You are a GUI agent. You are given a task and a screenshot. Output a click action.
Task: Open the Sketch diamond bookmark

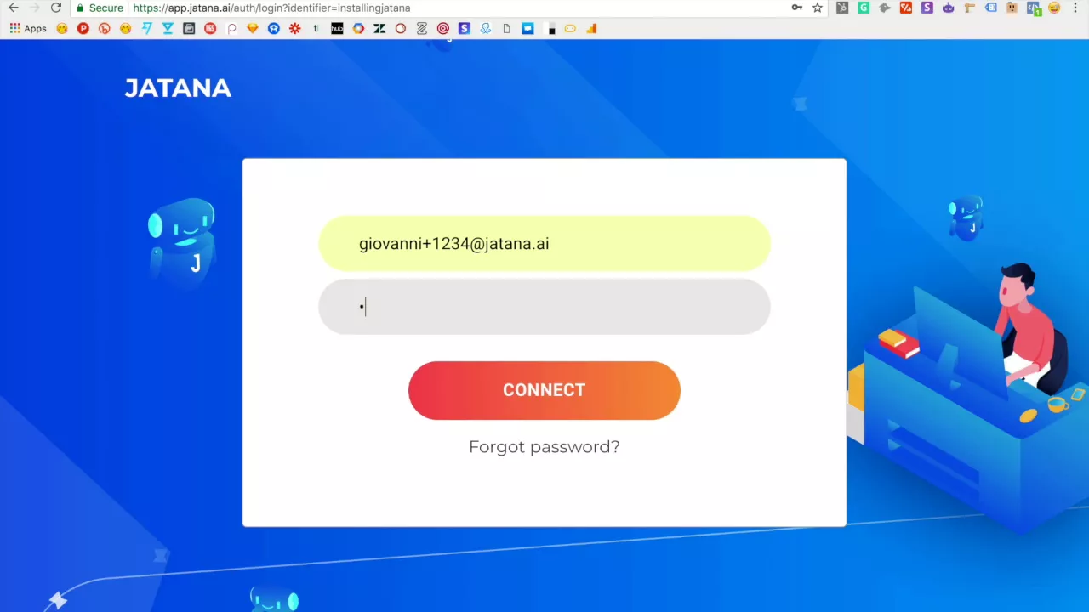tap(253, 28)
